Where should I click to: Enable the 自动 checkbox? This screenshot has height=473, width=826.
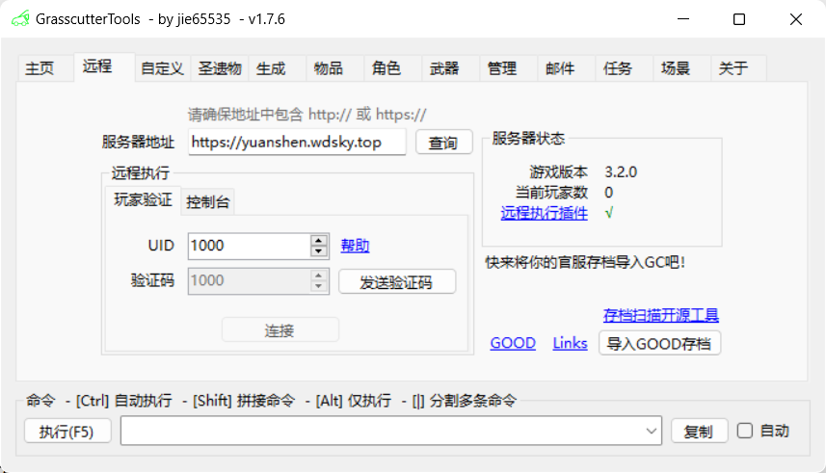click(x=745, y=431)
